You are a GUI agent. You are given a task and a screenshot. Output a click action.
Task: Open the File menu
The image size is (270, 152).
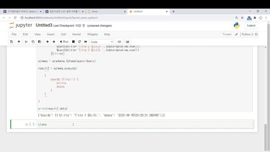click(14, 34)
